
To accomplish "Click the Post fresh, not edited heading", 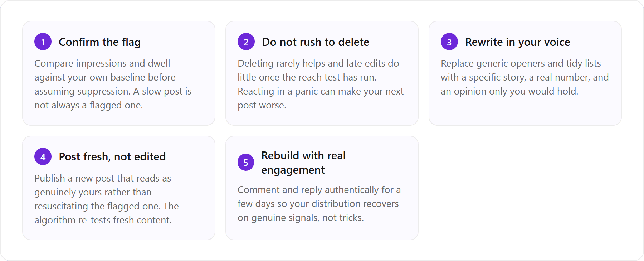I will tap(112, 157).
